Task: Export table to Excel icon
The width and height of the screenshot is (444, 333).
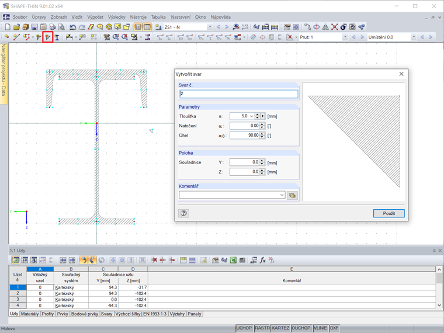Action: pyautogui.click(x=233, y=260)
